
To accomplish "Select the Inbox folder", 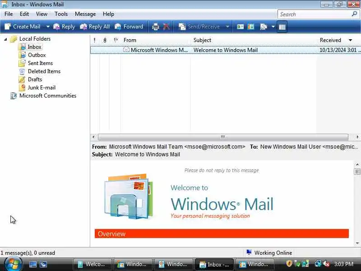I will tap(34, 47).
